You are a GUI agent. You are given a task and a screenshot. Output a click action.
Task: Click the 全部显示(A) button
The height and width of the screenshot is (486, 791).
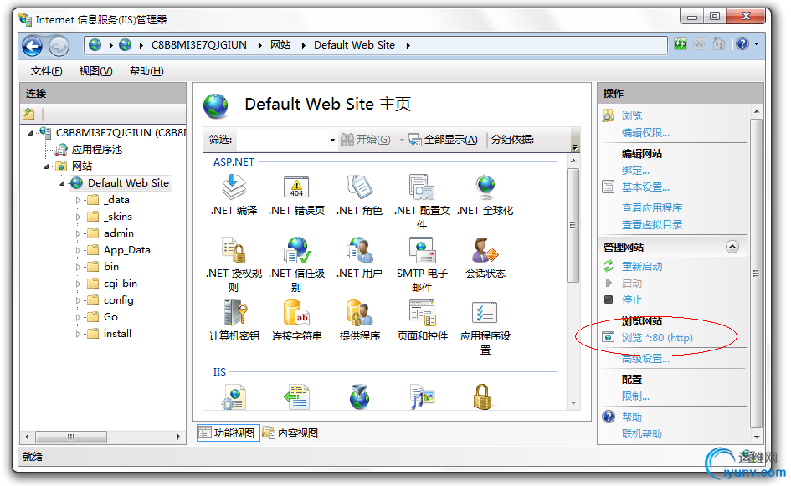coord(444,140)
